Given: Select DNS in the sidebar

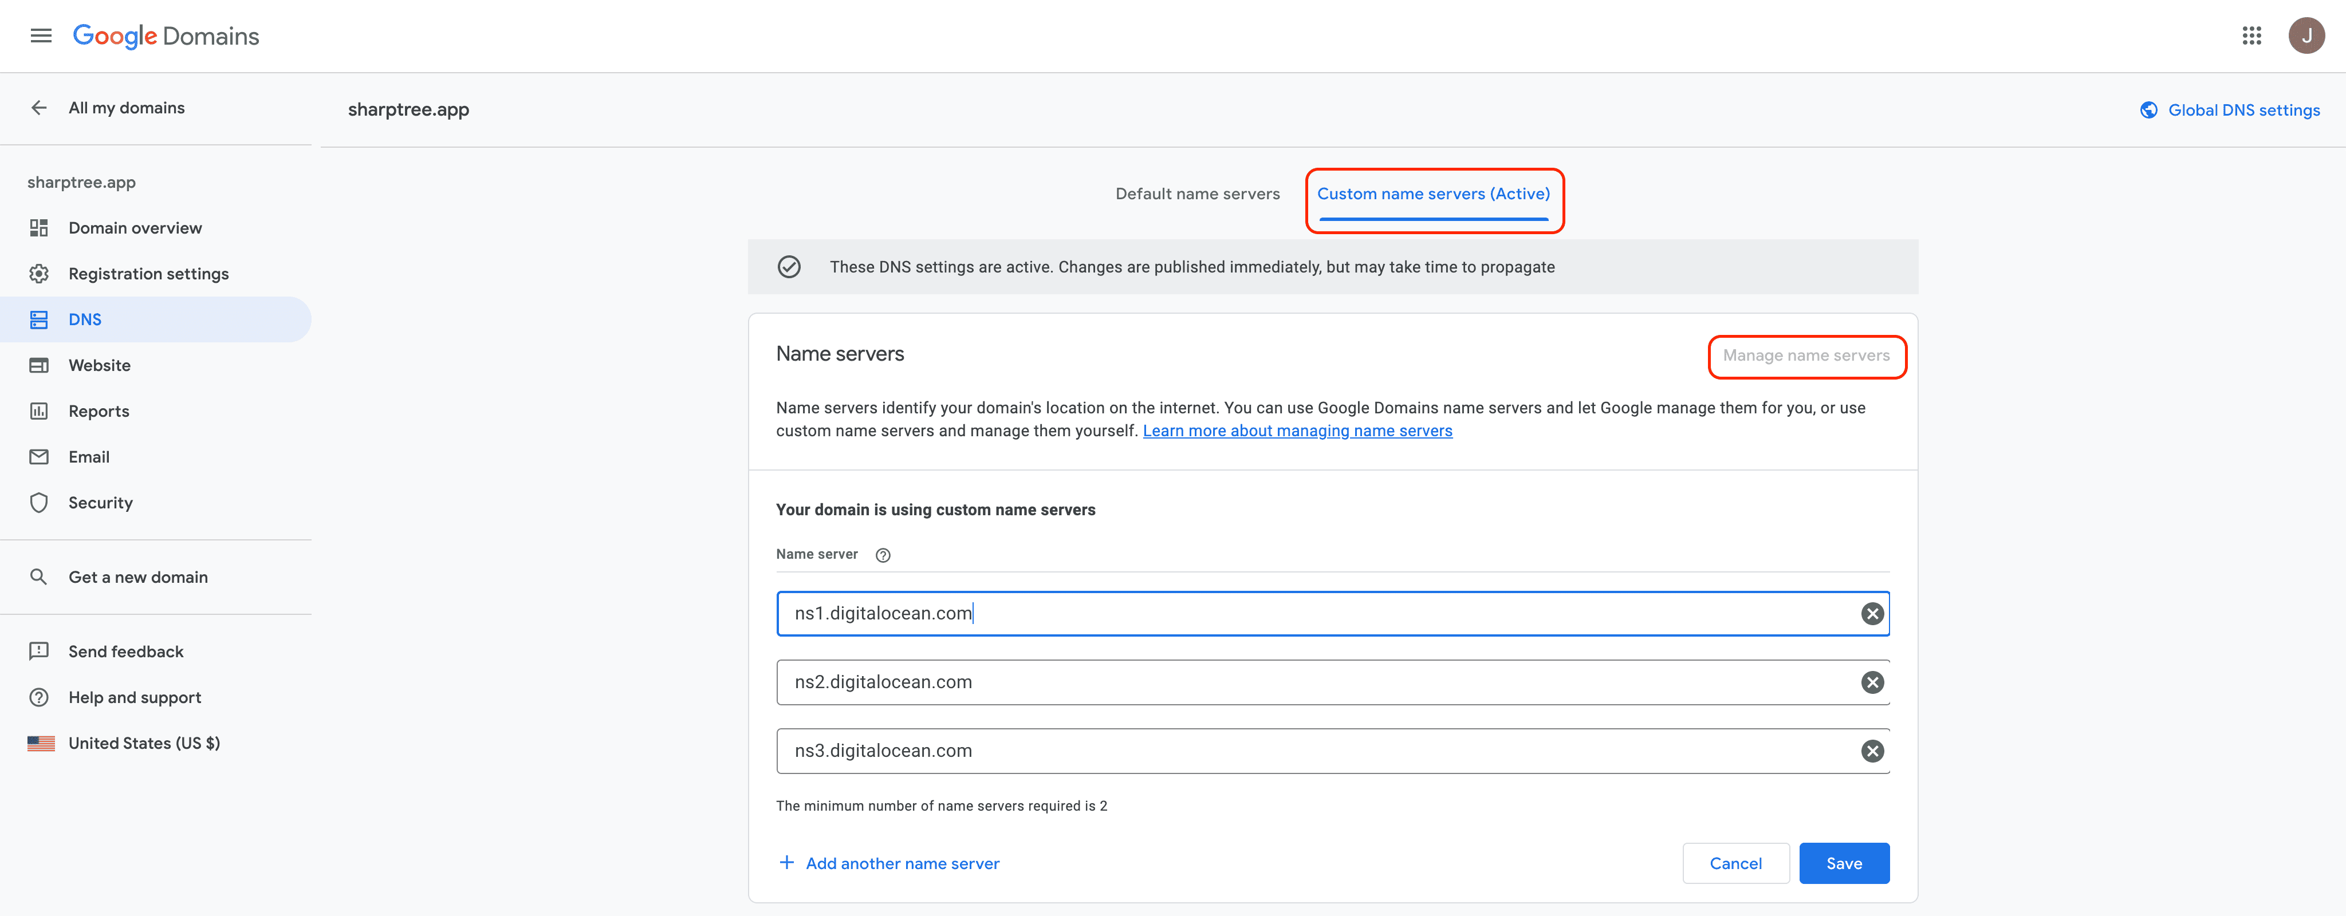Looking at the screenshot, I should coord(156,319).
